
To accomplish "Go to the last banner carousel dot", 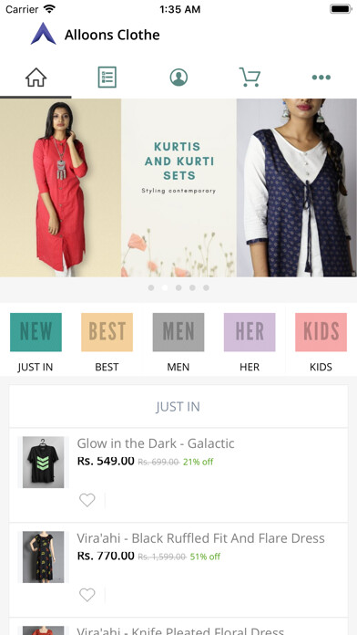I will (x=206, y=287).
